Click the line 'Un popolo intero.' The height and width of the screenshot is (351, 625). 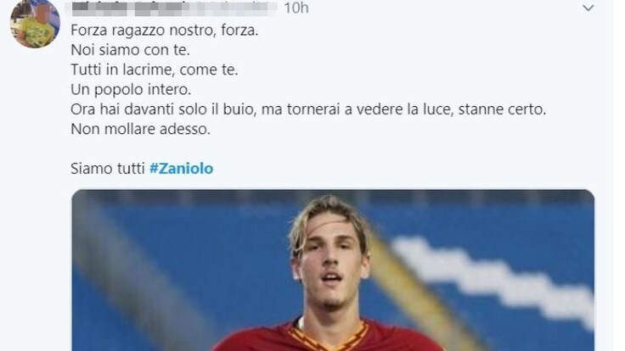[131, 90]
